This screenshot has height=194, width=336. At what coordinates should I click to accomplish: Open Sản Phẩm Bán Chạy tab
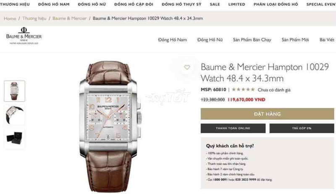click(252, 39)
